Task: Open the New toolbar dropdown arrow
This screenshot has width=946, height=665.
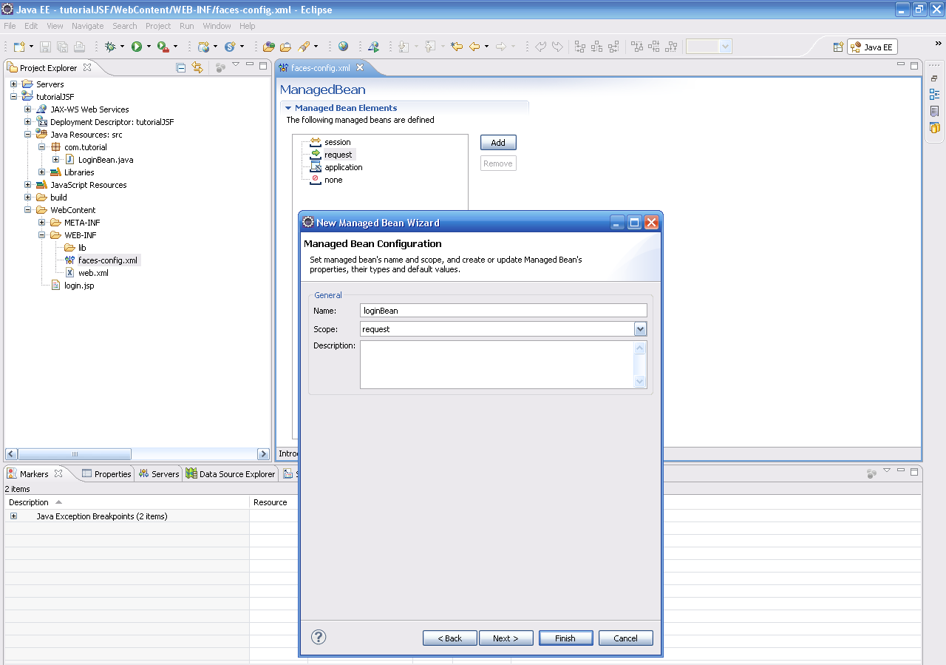Action: pos(31,47)
